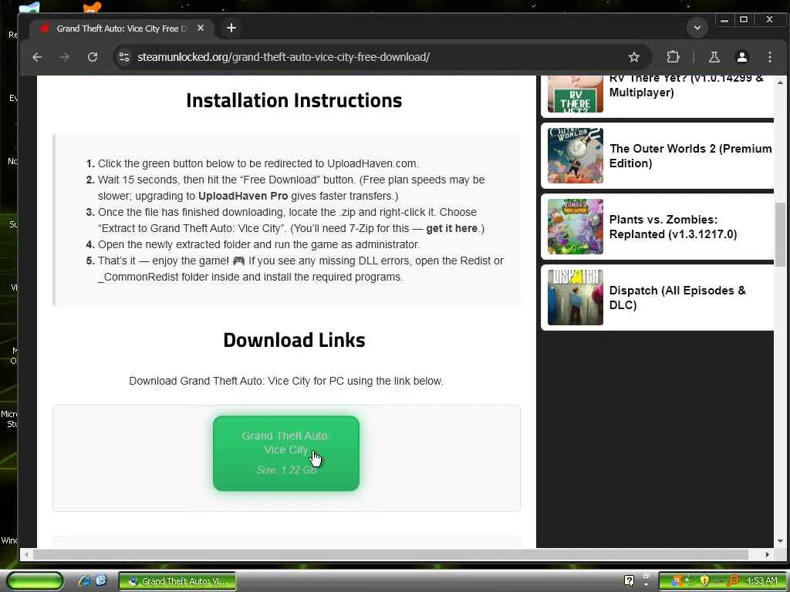790x592 pixels.
Task: Open the Extensions puzzle icon
Action: 673,57
